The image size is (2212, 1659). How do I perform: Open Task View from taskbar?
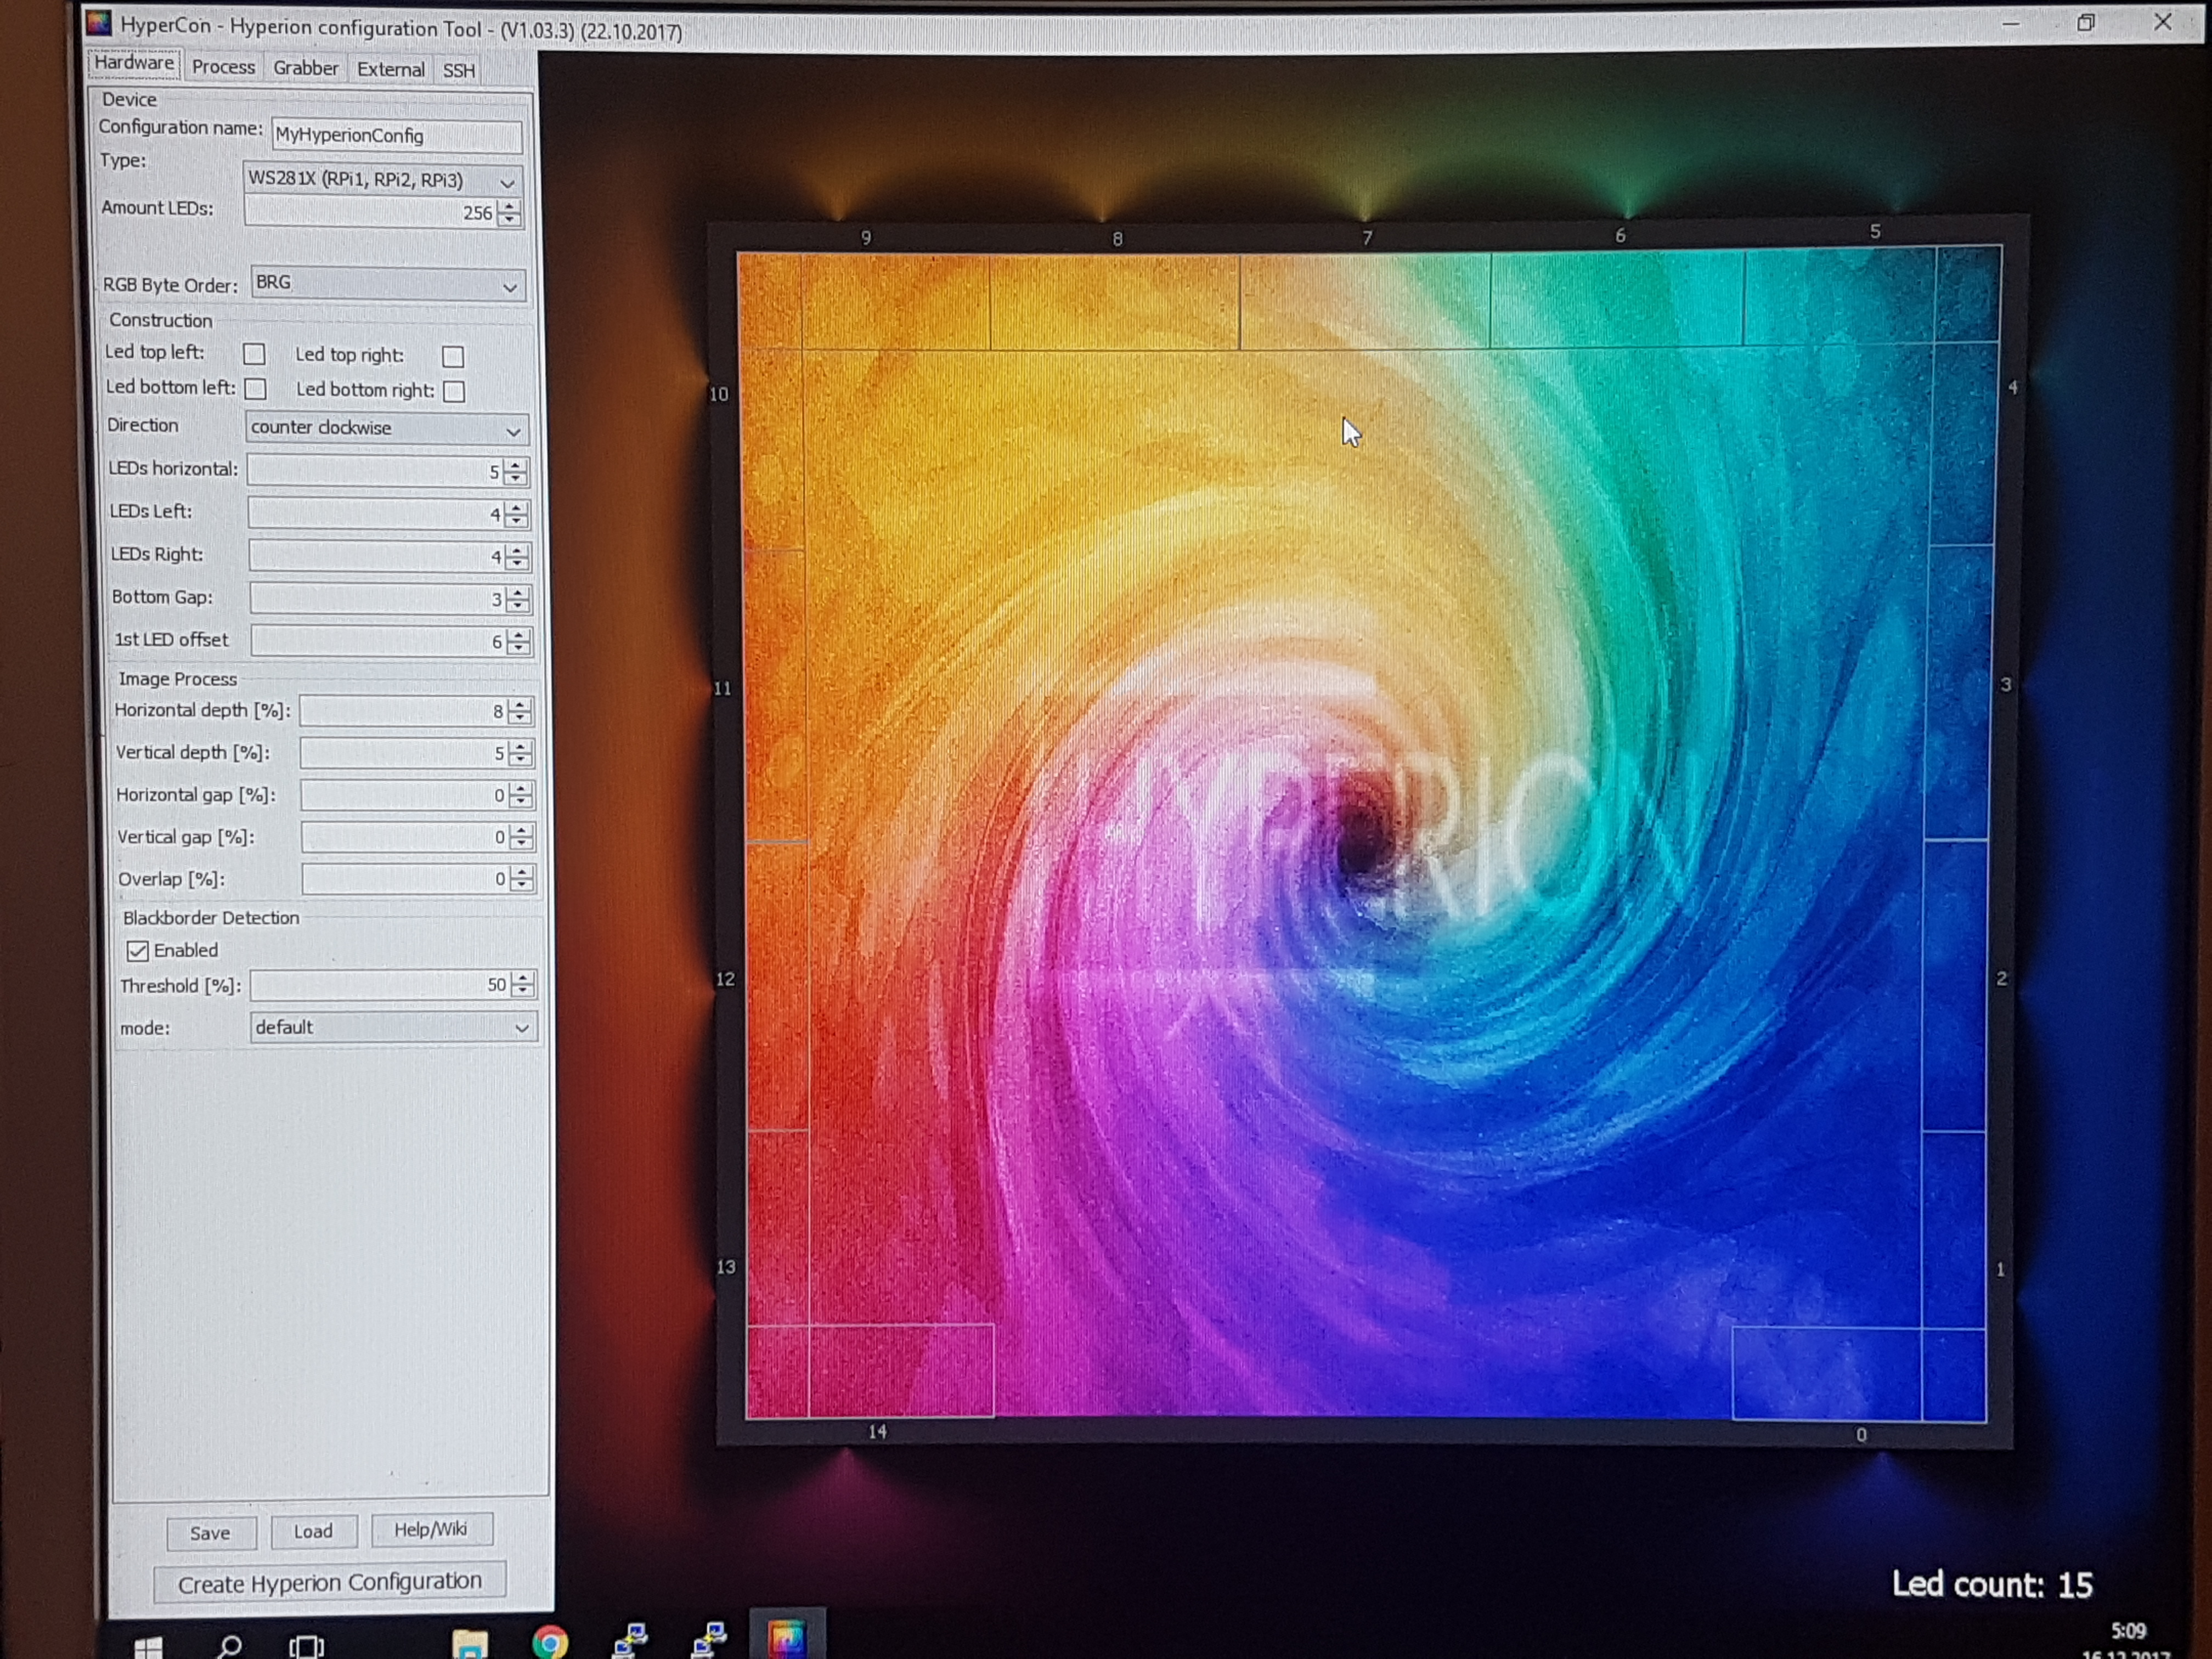(306, 1646)
